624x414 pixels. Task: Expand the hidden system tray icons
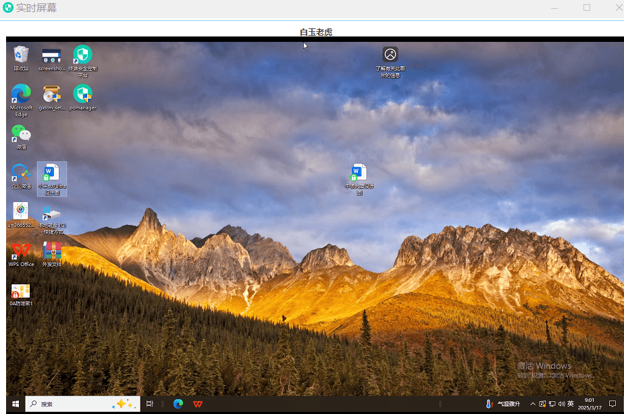[533, 404]
